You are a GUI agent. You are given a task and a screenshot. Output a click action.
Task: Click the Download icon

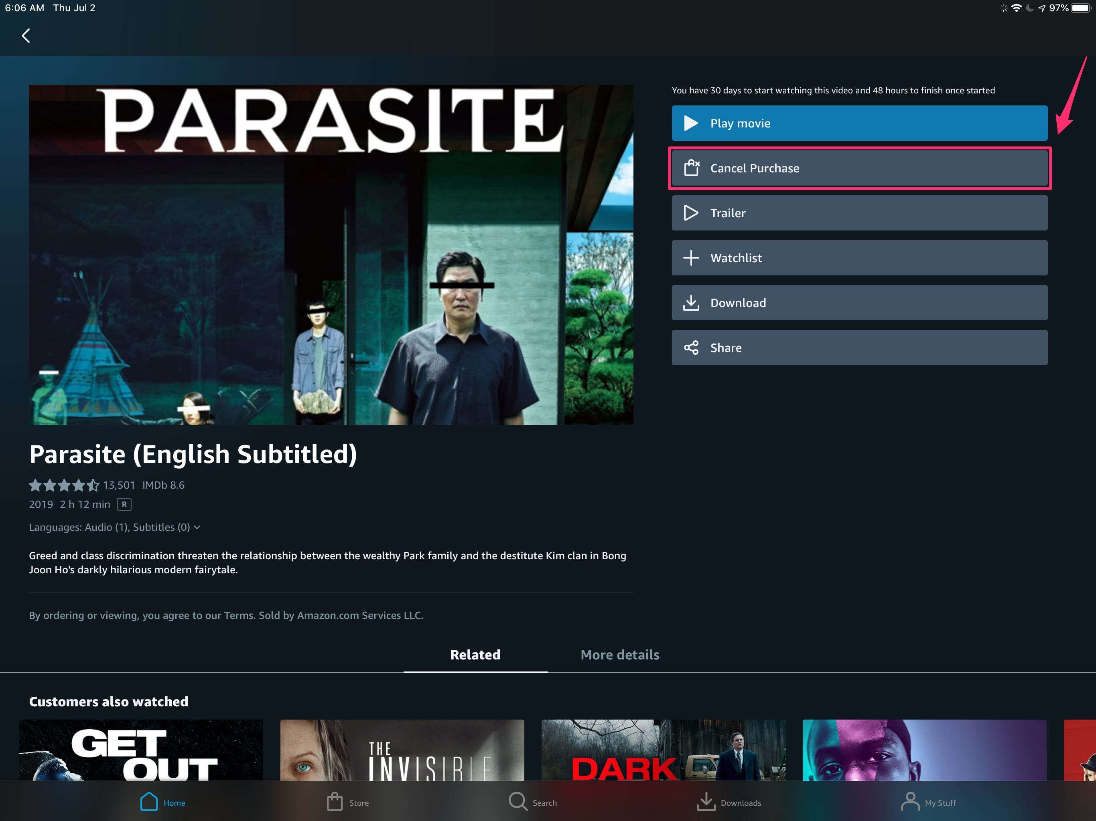click(x=690, y=303)
